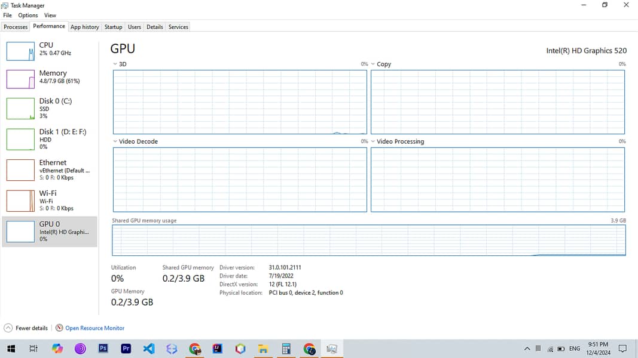The image size is (638, 358).
Task: Launch Photoshop from the taskbar
Action: [103, 348]
